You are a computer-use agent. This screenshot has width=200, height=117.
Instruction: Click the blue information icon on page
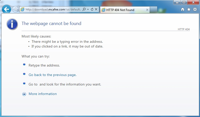(12, 24)
